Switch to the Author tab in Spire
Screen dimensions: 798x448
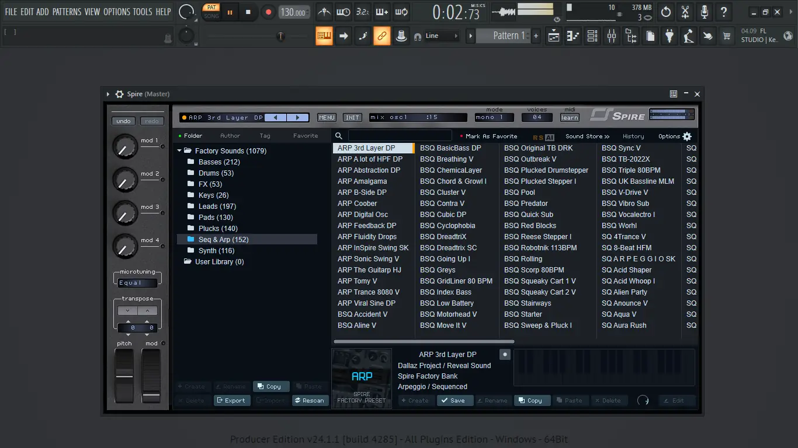pyautogui.click(x=230, y=135)
